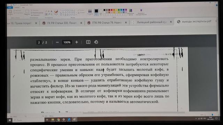Close the 'ГК РФ Статья 330' tab
This screenshot has width=223, height=125.
coord(81,23)
